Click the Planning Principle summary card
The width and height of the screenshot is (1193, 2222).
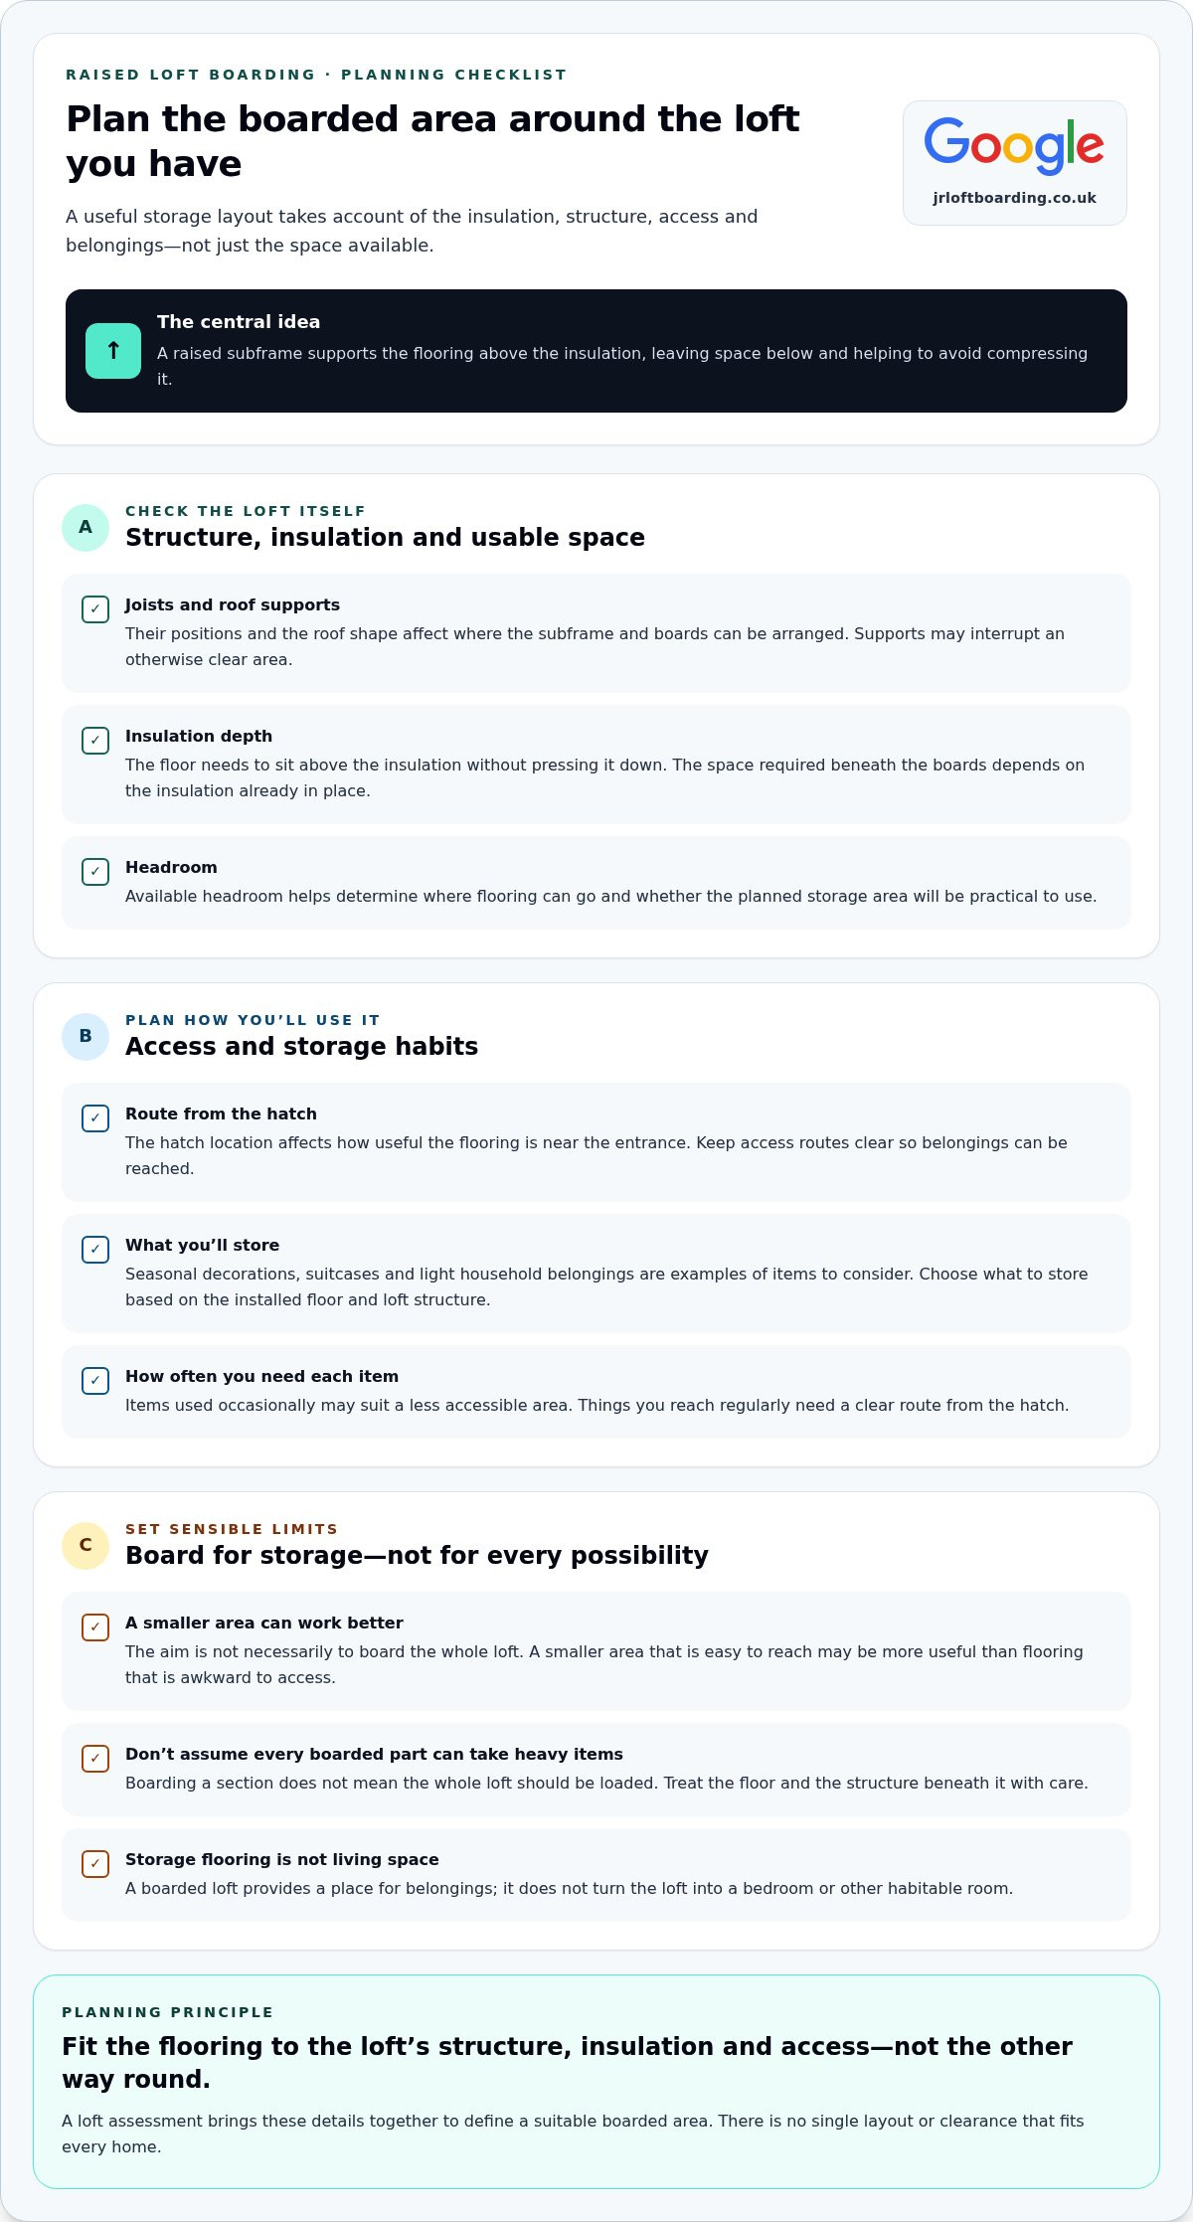point(596,2082)
